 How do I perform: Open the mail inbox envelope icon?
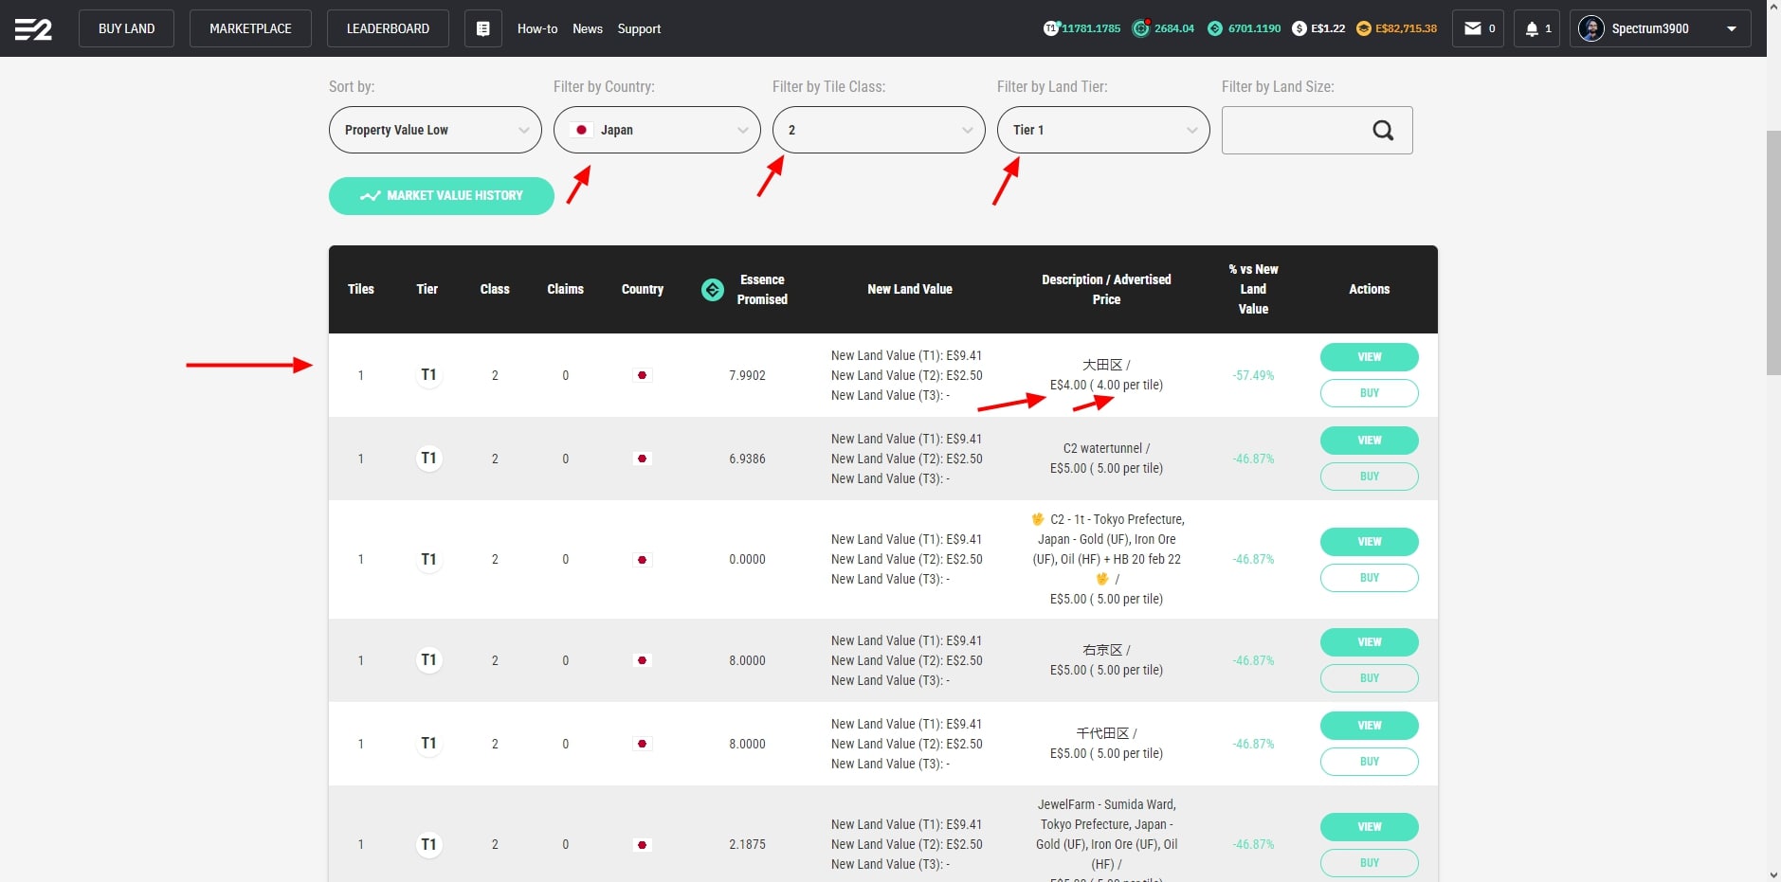tap(1472, 28)
